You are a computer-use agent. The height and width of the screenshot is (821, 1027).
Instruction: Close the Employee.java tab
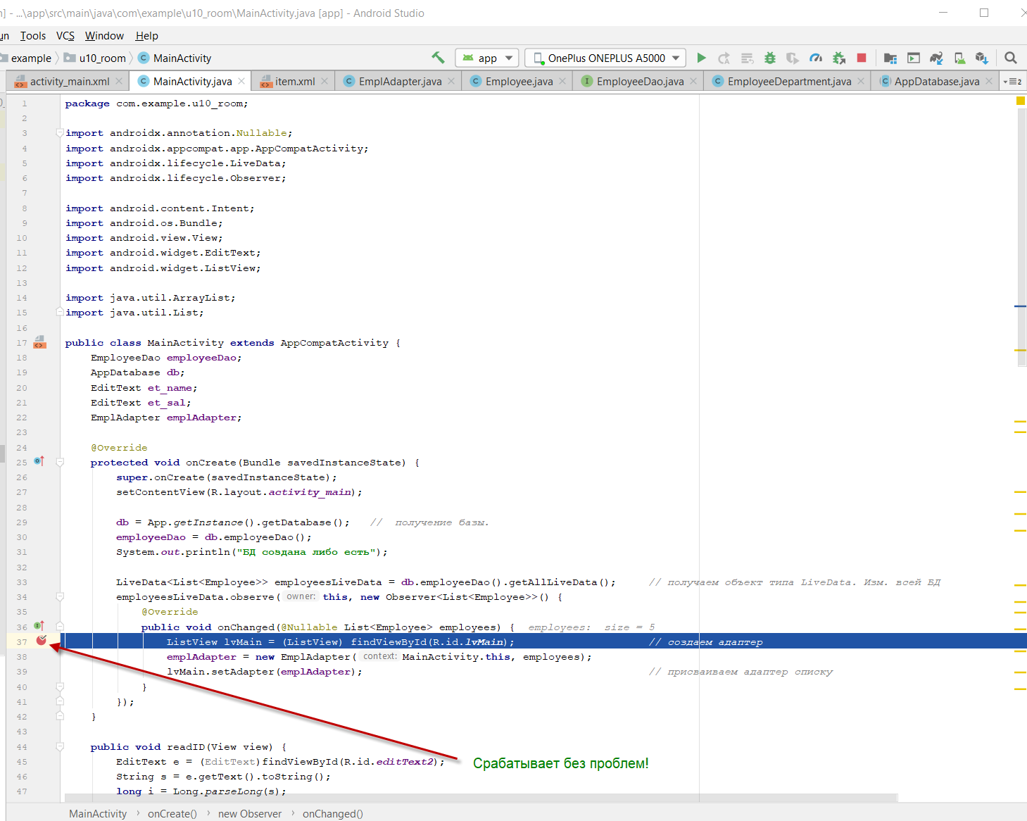click(x=562, y=81)
